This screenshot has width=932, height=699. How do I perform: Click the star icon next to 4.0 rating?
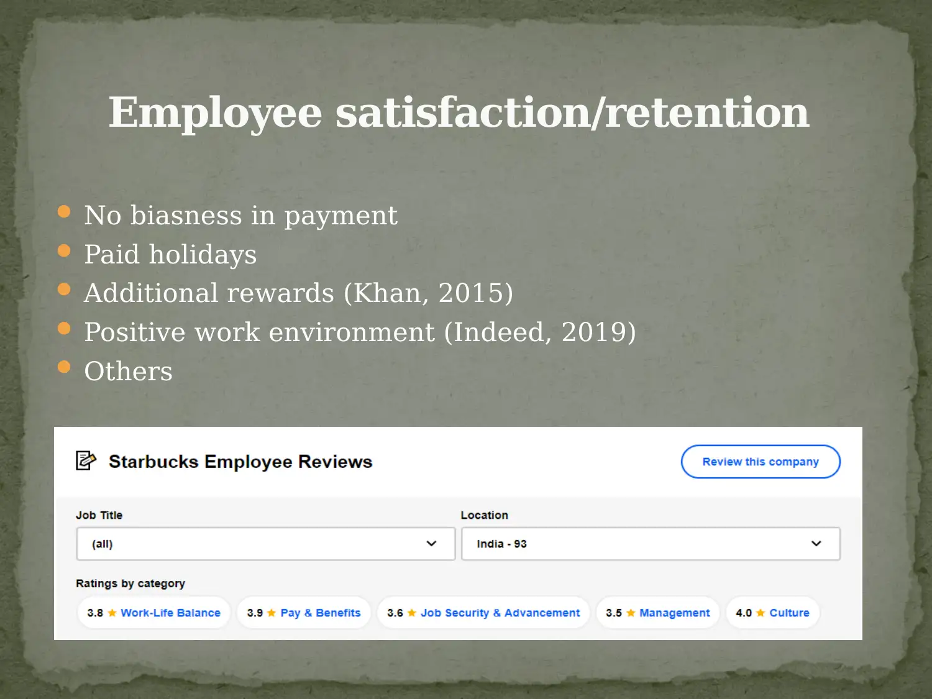click(x=761, y=613)
